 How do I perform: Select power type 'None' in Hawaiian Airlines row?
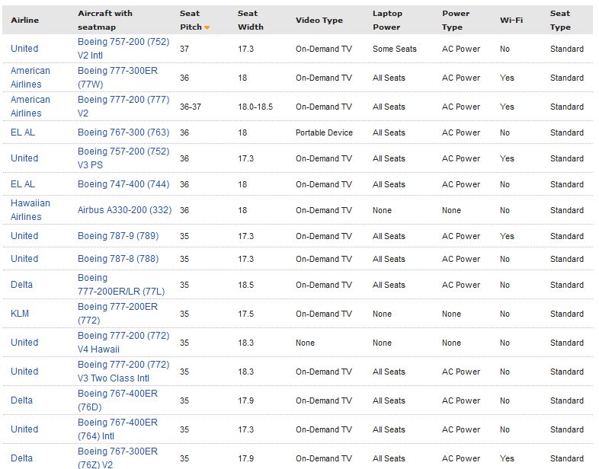tap(451, 210)
